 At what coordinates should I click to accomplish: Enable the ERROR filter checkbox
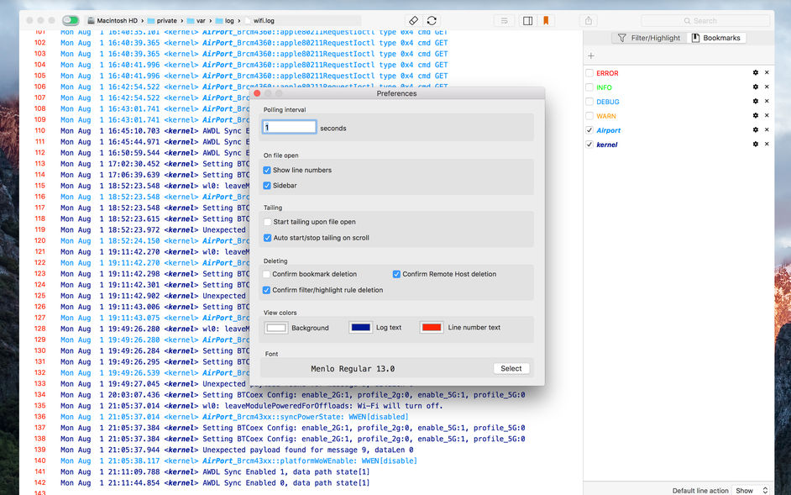(589, 73)
